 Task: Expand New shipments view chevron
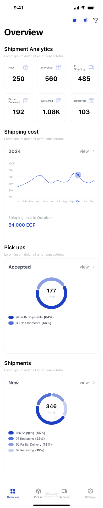pos(94,383)
